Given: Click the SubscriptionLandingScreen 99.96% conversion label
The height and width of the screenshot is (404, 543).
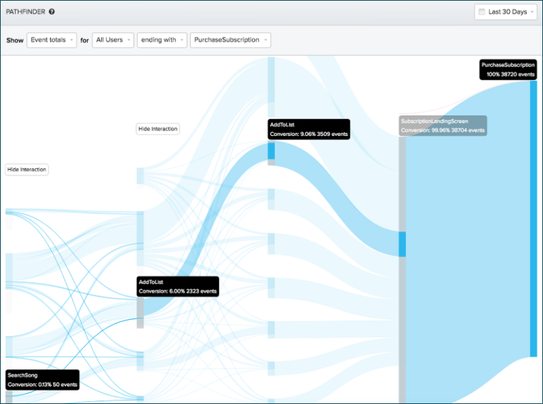Looking at the screenshot, I should point(443,125).
